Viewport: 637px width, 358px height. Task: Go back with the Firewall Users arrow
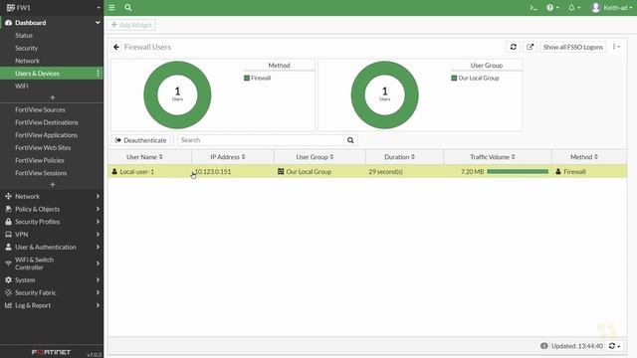[116, 47]
